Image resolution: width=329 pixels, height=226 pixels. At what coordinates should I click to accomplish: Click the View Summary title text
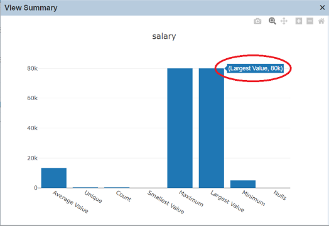31,8
